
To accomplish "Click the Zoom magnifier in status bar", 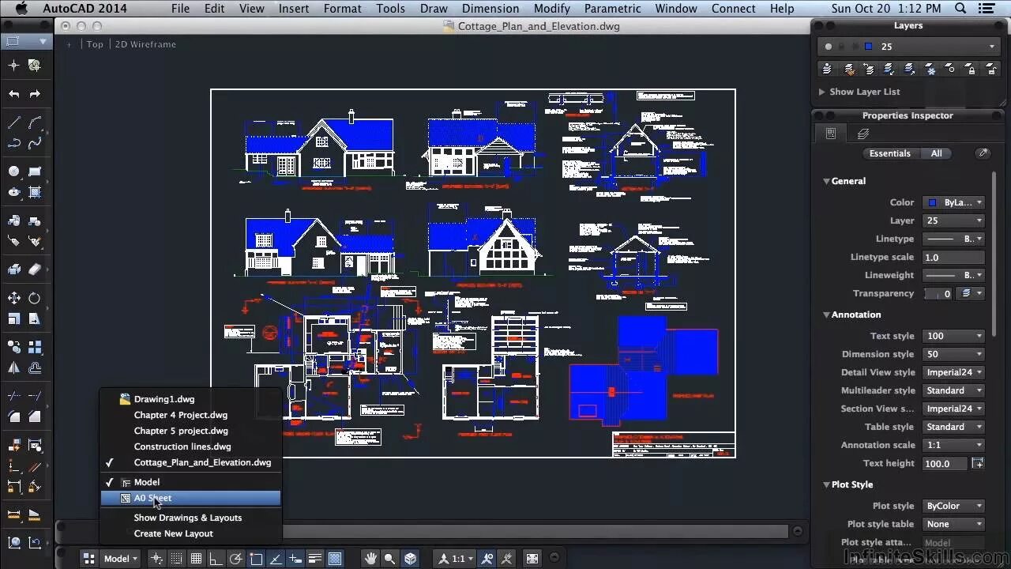I will [389, 559].
